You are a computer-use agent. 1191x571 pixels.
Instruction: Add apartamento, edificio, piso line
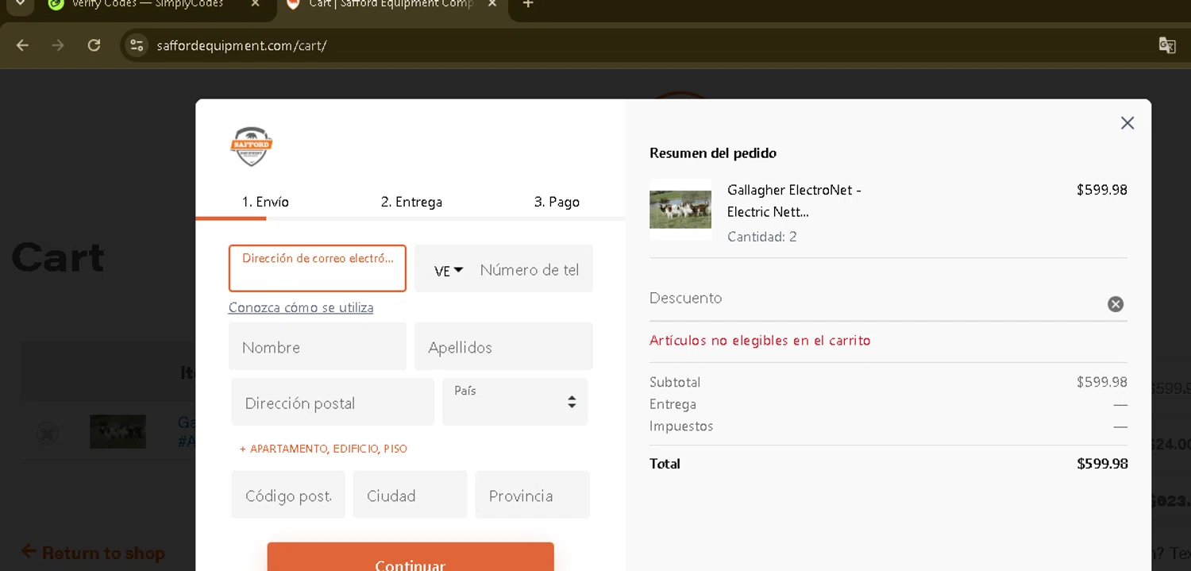point(323,449)
